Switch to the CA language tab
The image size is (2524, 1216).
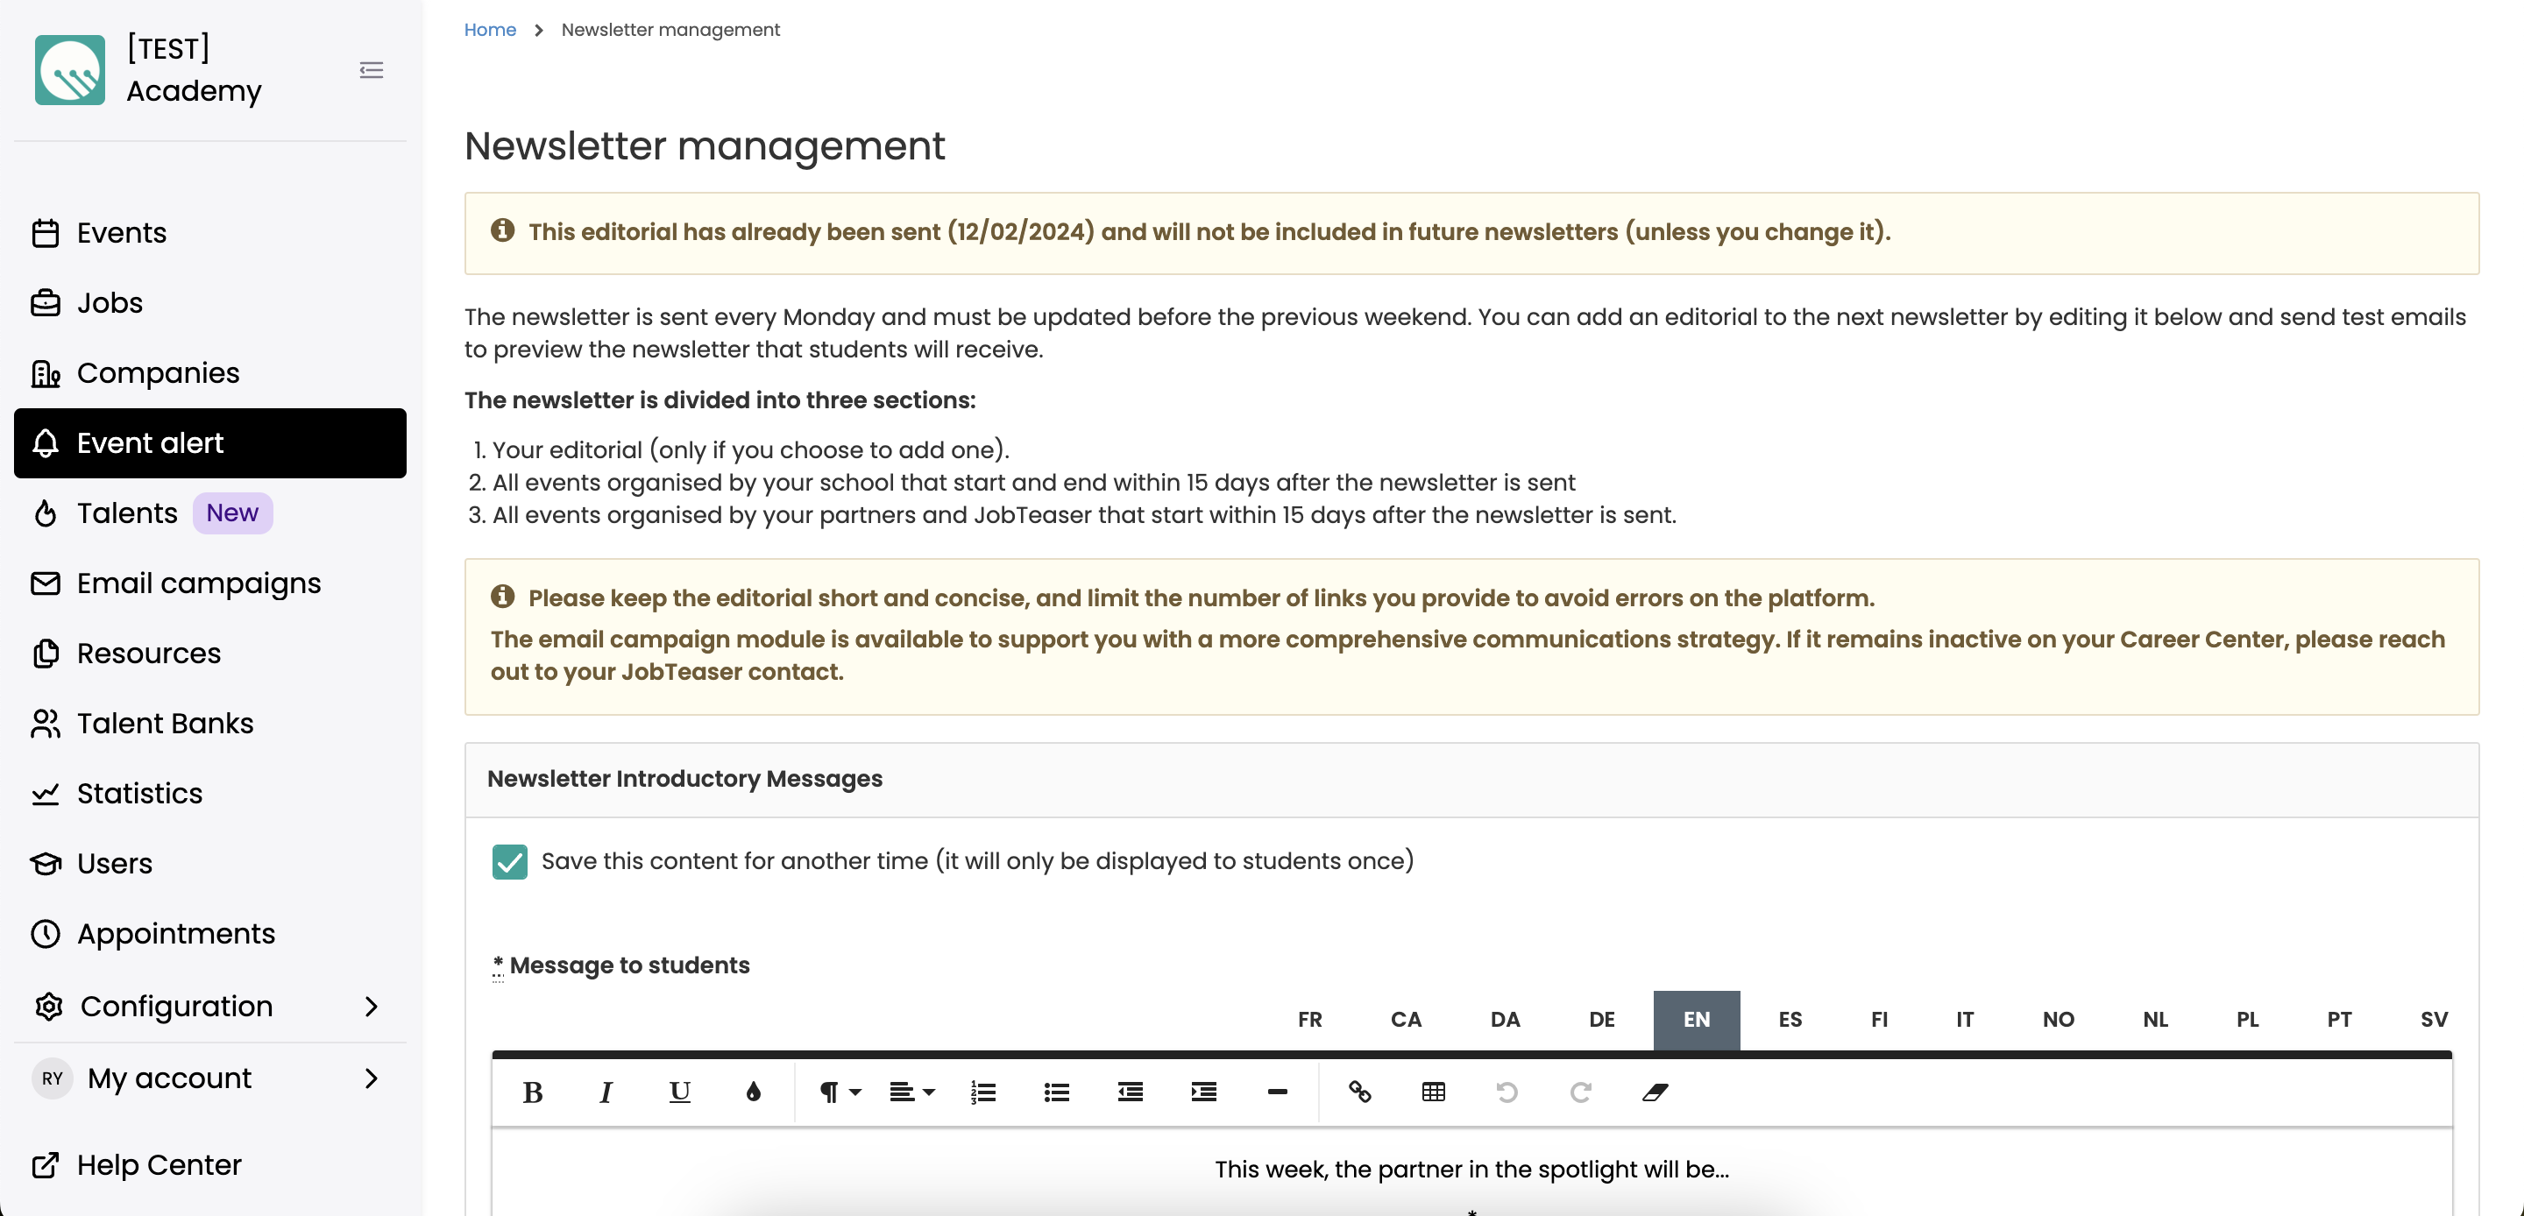click(x=1405, y=1019)
